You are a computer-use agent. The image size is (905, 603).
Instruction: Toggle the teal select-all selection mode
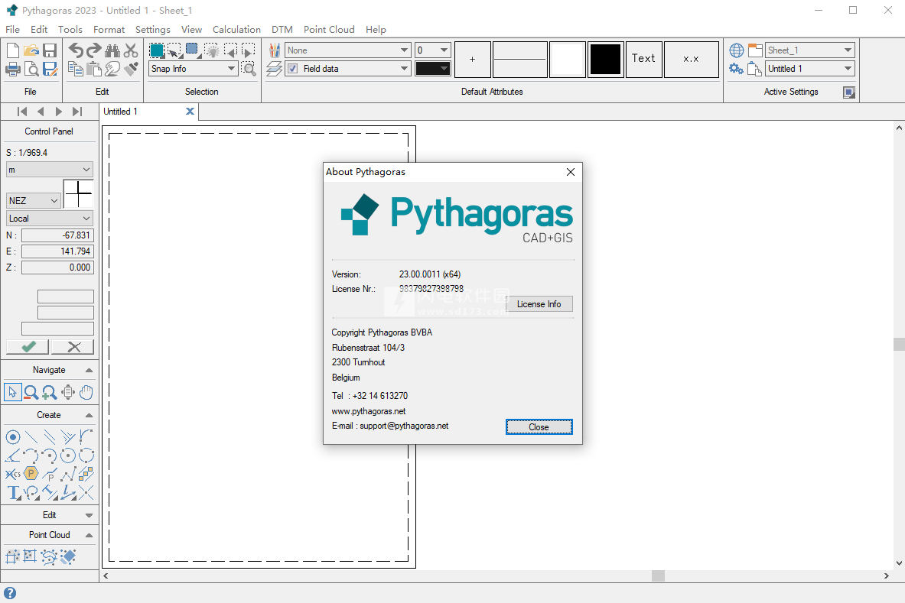click(156, 50)
